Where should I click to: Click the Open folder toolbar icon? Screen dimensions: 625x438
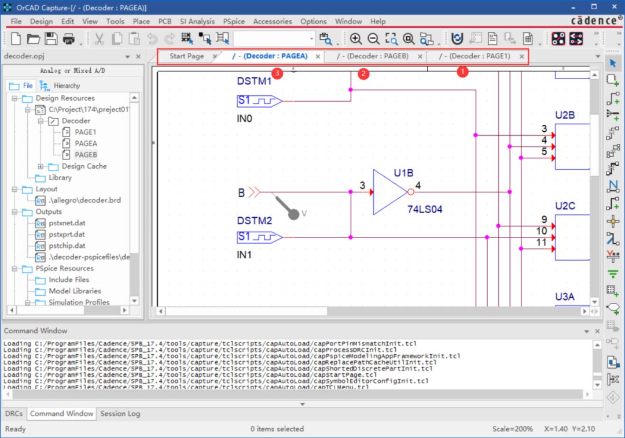[x=34, y=39]
